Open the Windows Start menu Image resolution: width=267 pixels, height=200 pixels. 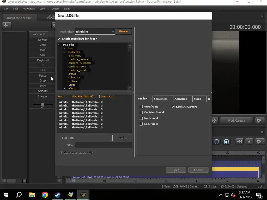click(6, 195)
